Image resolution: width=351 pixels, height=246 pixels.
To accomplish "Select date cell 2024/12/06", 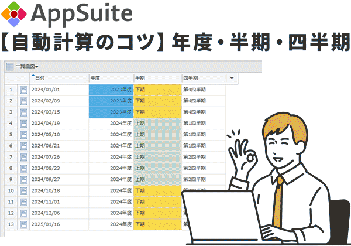I will click(59, 213).
